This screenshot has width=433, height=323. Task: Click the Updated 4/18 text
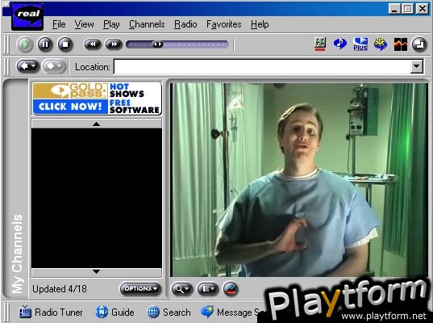point(60,289)
